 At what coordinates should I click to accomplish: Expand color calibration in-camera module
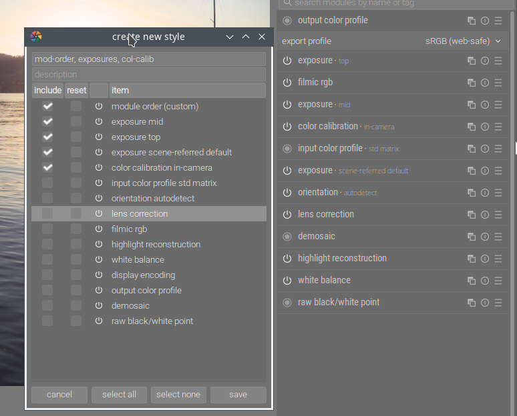point(346,127)
